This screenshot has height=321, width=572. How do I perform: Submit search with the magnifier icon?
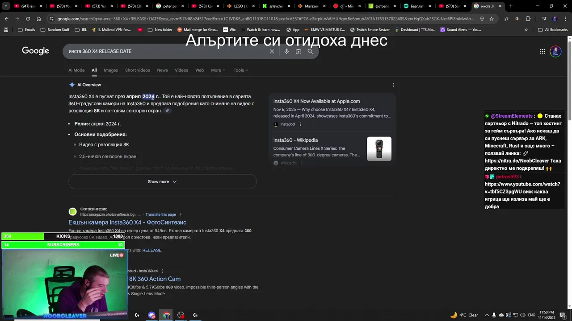tap(310, 51)
